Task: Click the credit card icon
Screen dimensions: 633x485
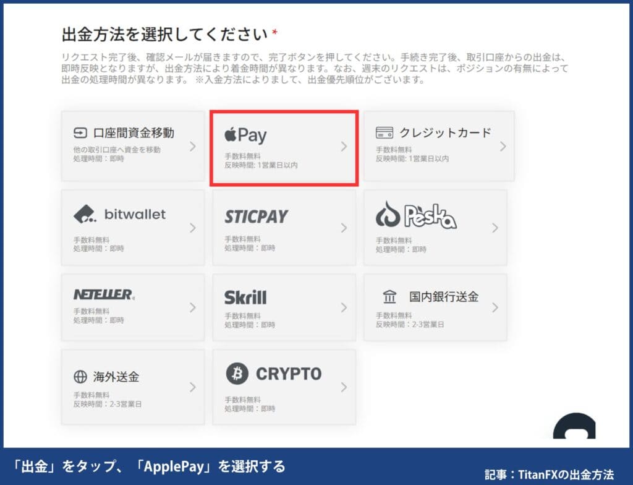Action: tap(384, 132)
